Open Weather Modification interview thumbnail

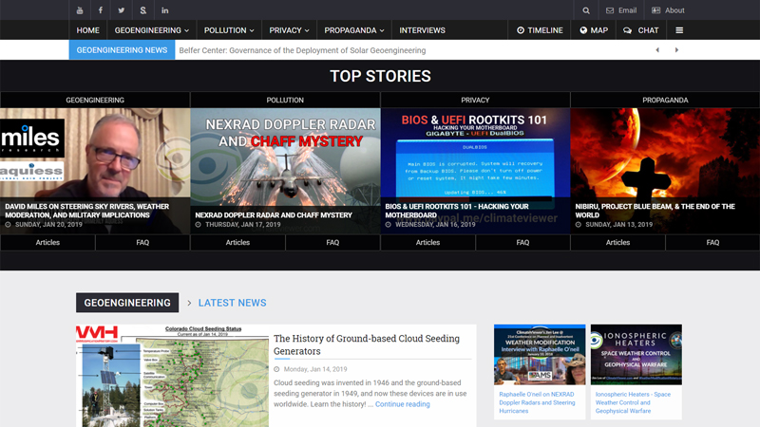click(x=540, y=354)
